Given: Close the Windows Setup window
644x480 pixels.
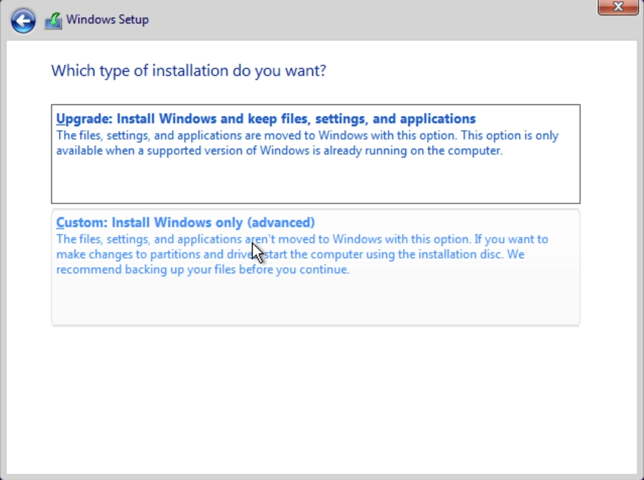Looking at the screenshot, I should click(x=618, y=7).
